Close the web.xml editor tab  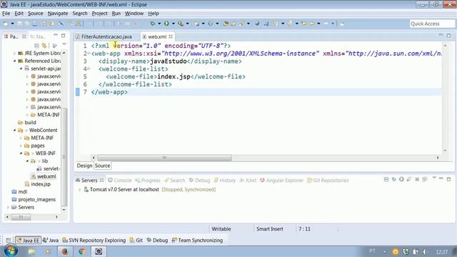171,36
